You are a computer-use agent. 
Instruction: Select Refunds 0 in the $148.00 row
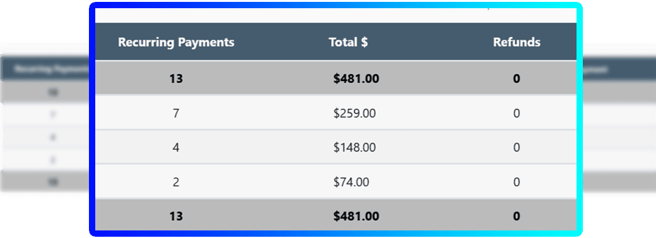pyautogui.click(x=517, y=147)
